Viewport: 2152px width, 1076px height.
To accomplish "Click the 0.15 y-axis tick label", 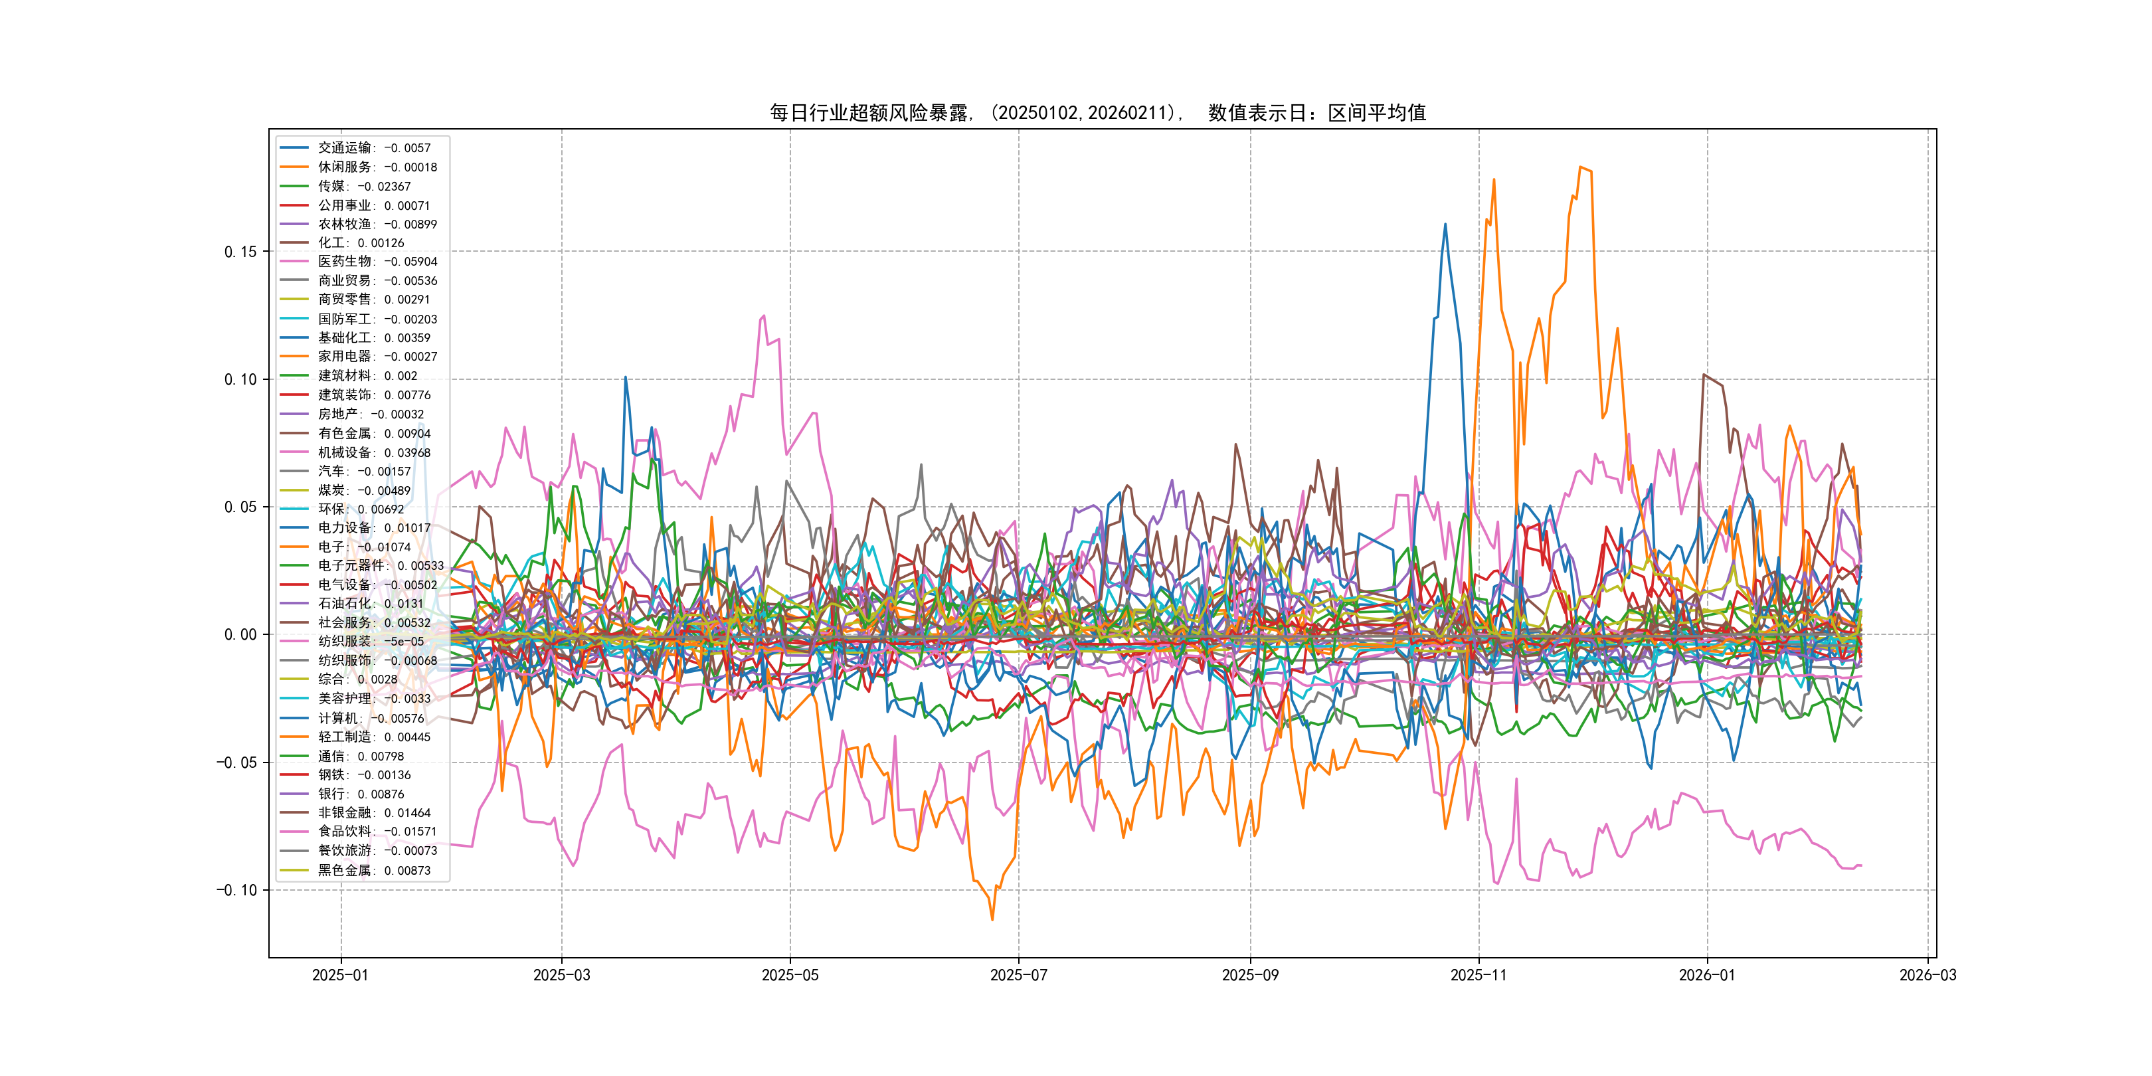I will pyautogui.click(x=240, y=252).
